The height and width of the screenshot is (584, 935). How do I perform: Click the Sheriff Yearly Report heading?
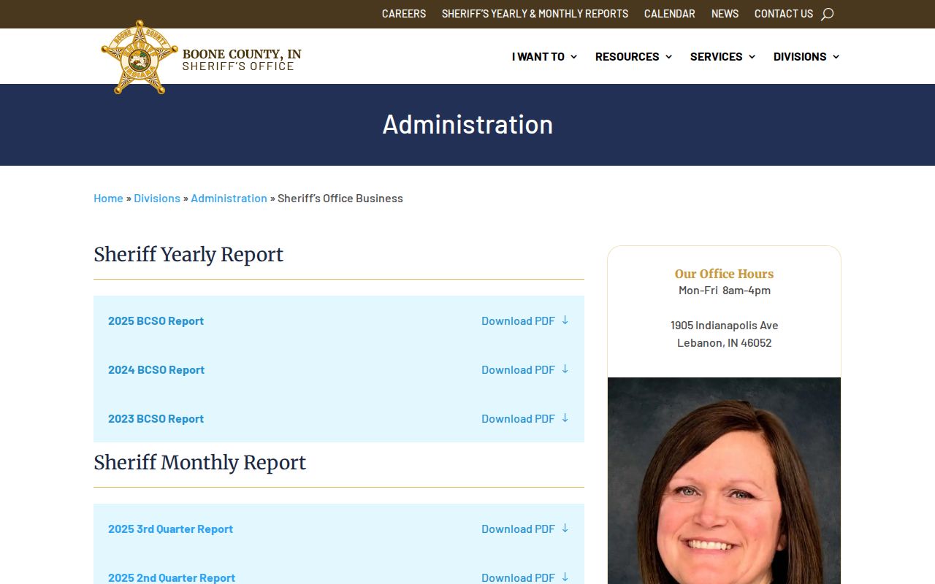[188, 254]
